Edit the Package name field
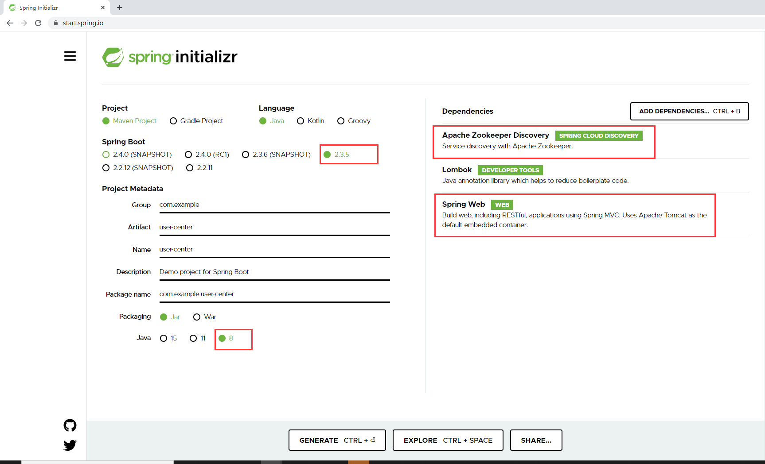 pos(274,294)
